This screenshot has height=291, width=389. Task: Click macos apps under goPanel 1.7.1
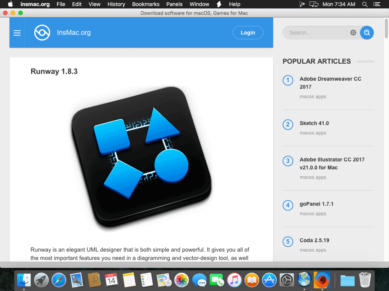pos(313,214)
